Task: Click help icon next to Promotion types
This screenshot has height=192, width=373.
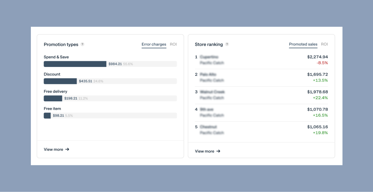Action: (83, 44)
